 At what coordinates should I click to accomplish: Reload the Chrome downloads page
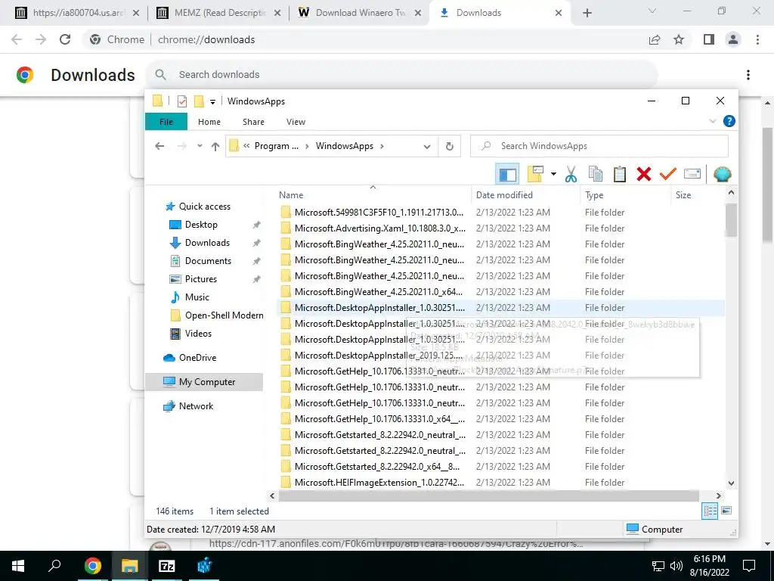click(x=65, y=39)
